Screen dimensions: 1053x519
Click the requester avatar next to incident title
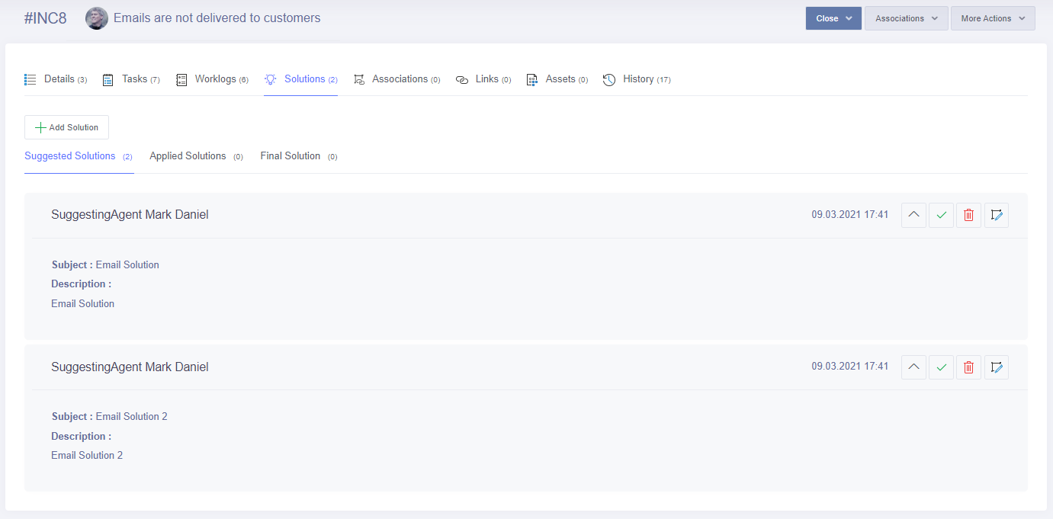(97, 18)
